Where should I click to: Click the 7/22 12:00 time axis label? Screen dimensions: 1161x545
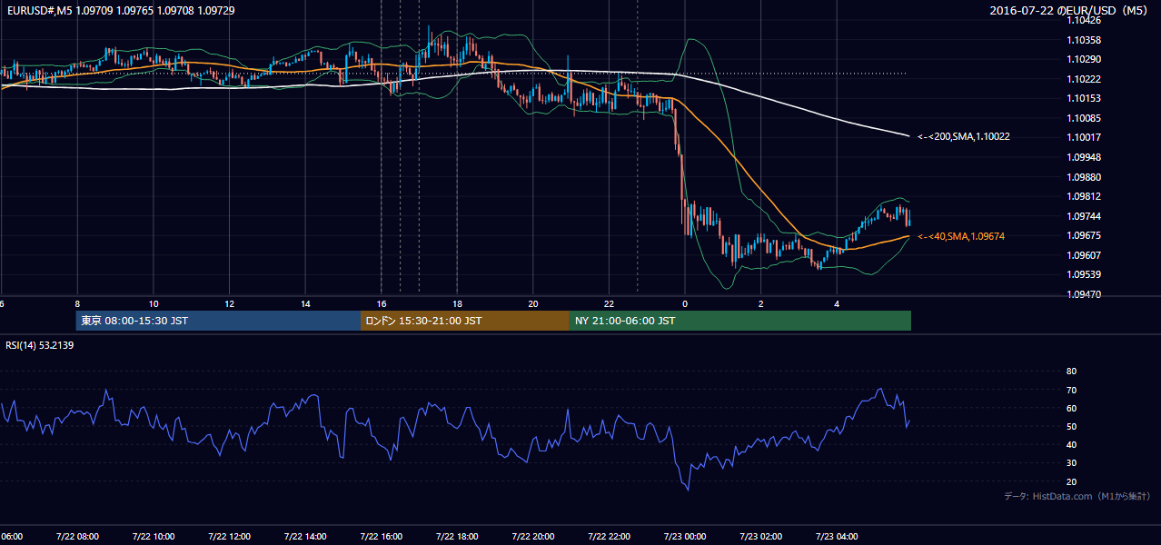point(229,537)
